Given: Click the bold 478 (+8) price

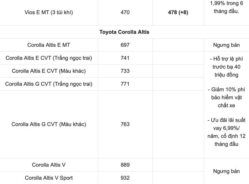Looking at the screenshot, I should (178, 12).
